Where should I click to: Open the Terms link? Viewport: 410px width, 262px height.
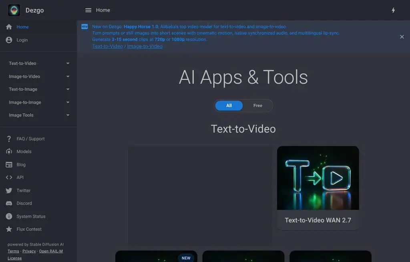coord(13,251)
